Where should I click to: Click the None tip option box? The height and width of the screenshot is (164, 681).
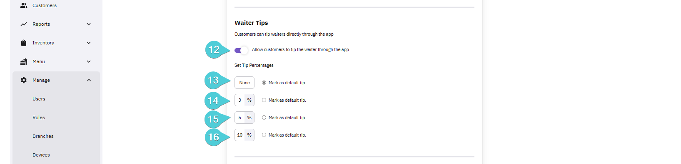click(244, 83)
